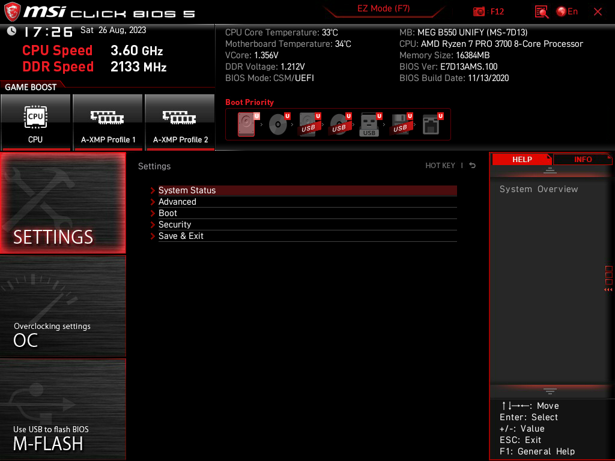Select the USB CD/DVD boot icon
615x461 pixels.
341,124
